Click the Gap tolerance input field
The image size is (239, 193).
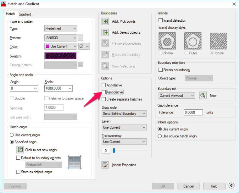[193, 112]
